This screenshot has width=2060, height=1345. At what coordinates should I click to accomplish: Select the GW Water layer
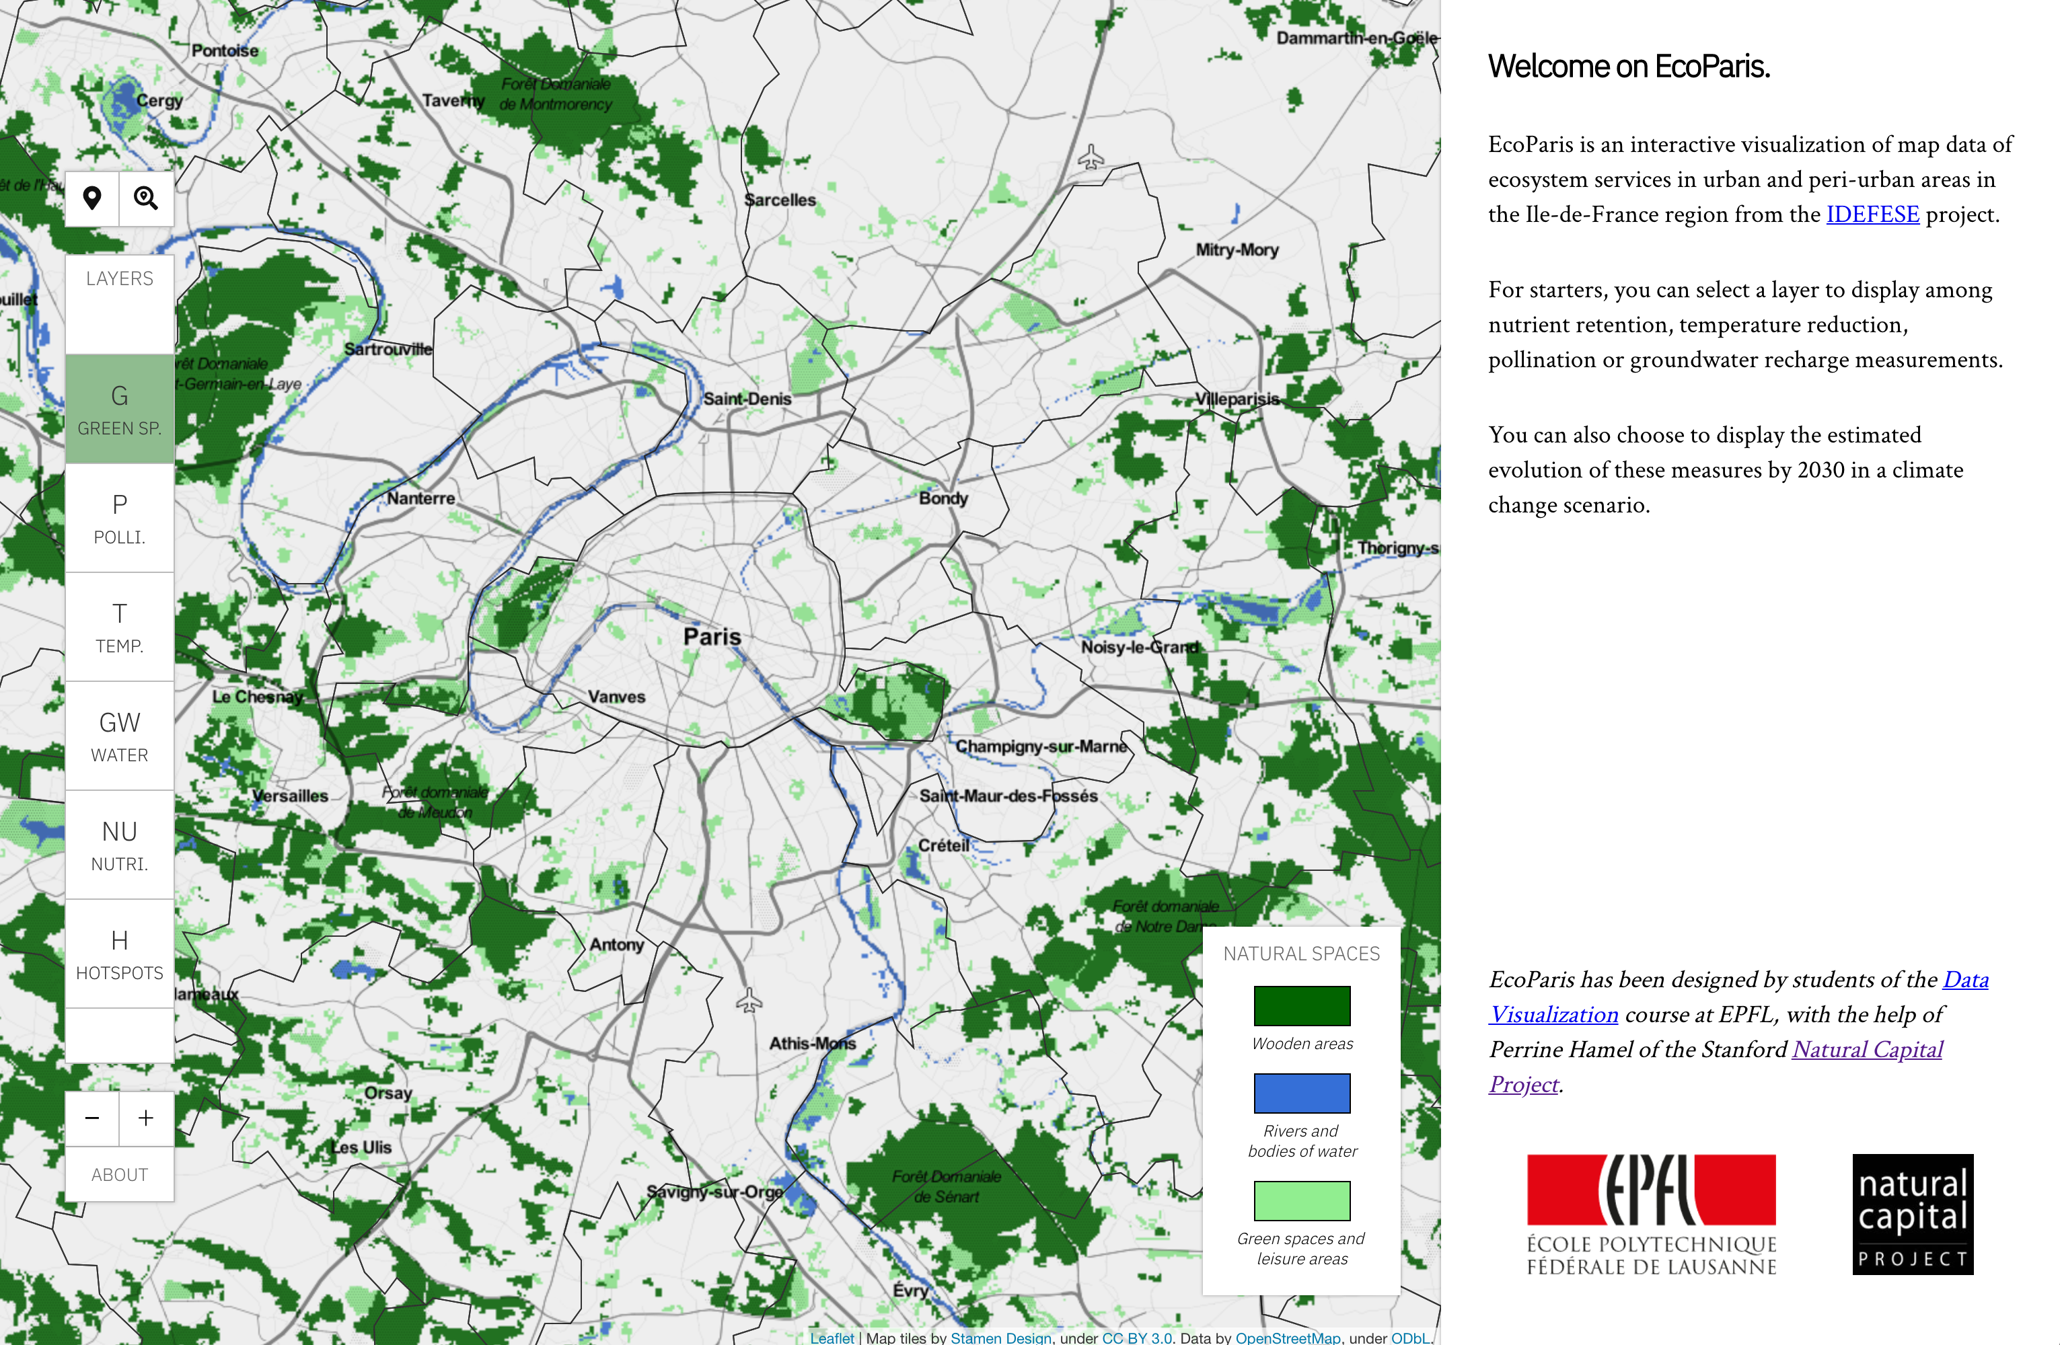(x=120, y=736)
